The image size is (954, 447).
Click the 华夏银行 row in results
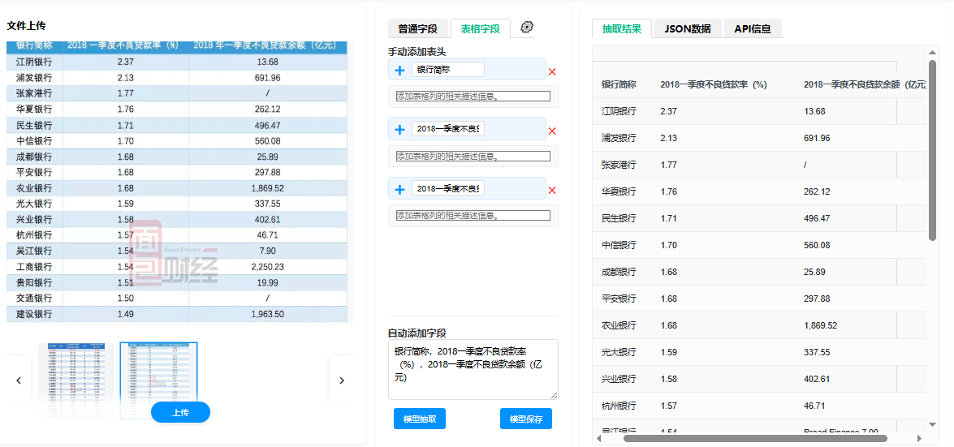pos(761,191)
